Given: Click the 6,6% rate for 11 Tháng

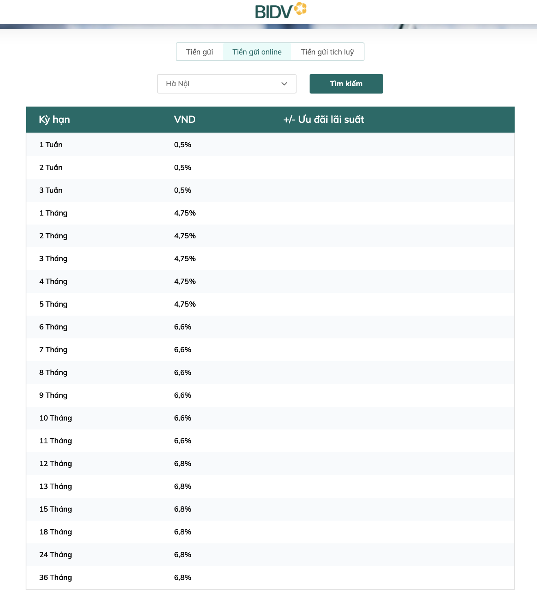Looking at the screenshot, I should (x=183, y=441).
